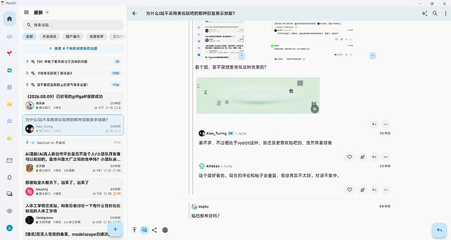Open the mail envelope sidebar icon

pos(10,160)
